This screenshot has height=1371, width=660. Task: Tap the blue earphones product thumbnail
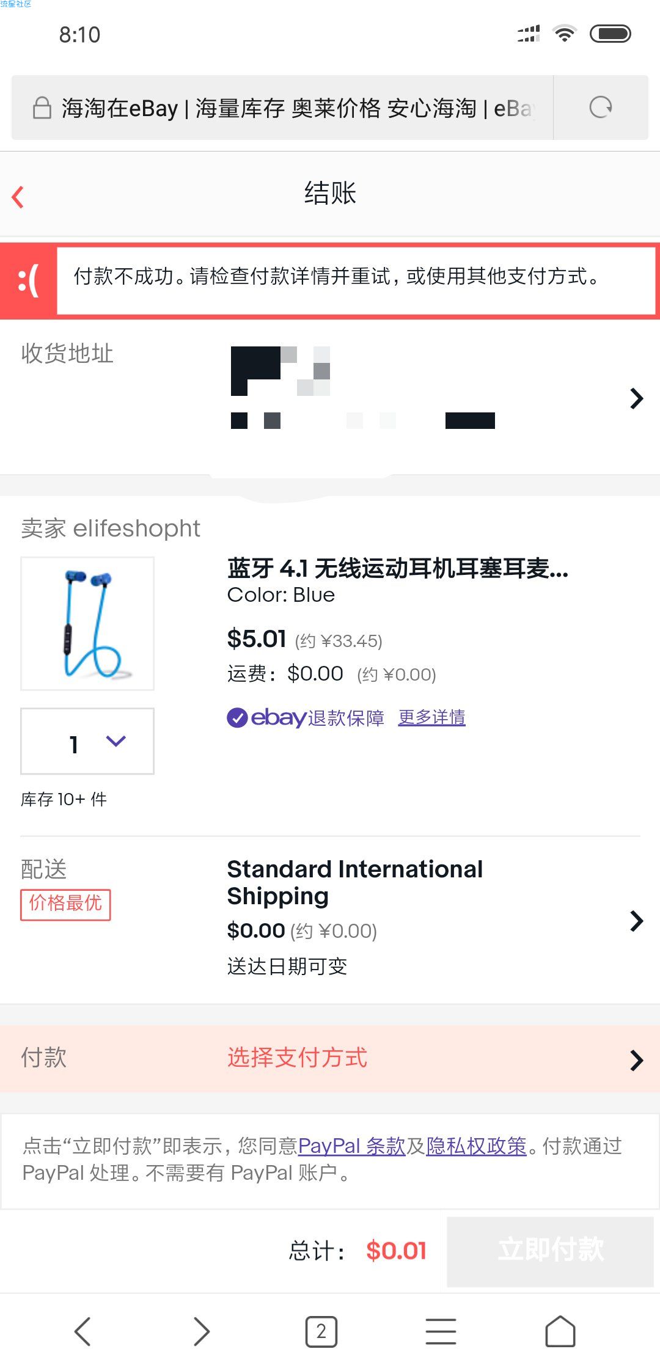[87, 623]
